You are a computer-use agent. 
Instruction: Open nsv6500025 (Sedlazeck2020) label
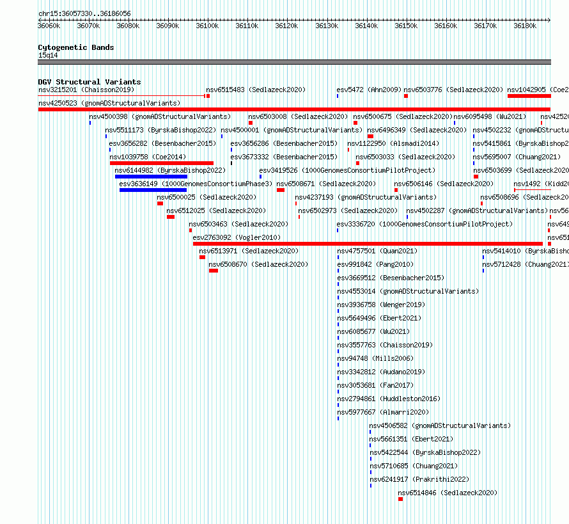(x=207, y=197)
